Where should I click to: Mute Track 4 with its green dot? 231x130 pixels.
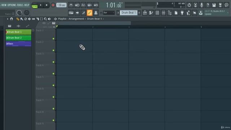[53, 74]
